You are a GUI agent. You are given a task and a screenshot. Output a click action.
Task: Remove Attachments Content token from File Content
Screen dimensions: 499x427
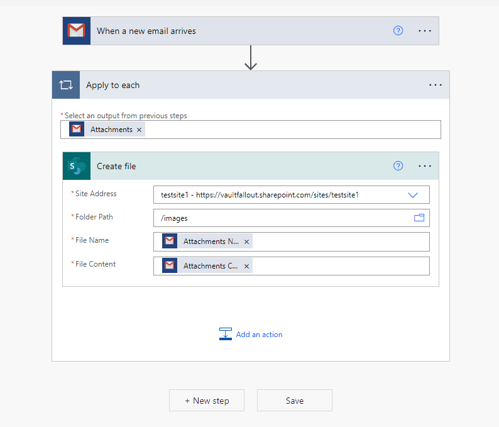[247, 266]
